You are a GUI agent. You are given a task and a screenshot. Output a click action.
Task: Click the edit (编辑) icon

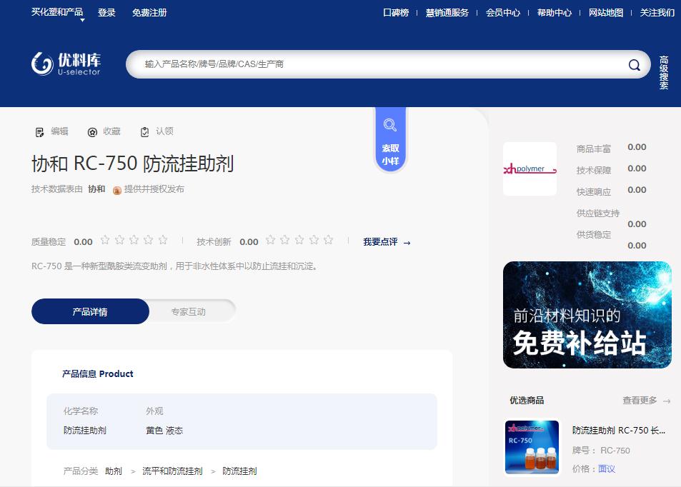pos(39,132)
